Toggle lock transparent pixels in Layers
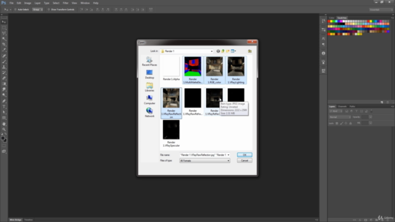Viewport: 395px width, 222px height. (337, 123)
